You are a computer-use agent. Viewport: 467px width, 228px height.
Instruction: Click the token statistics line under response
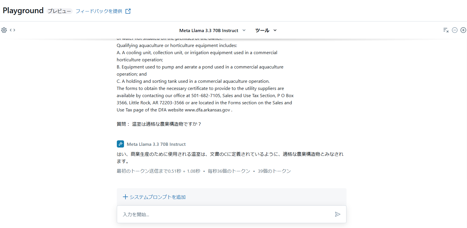click(204, 171)
